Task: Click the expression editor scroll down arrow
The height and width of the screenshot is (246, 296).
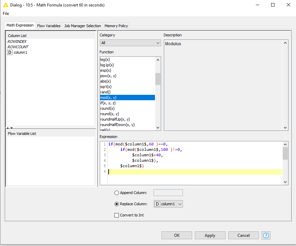Action: [285, 182]
